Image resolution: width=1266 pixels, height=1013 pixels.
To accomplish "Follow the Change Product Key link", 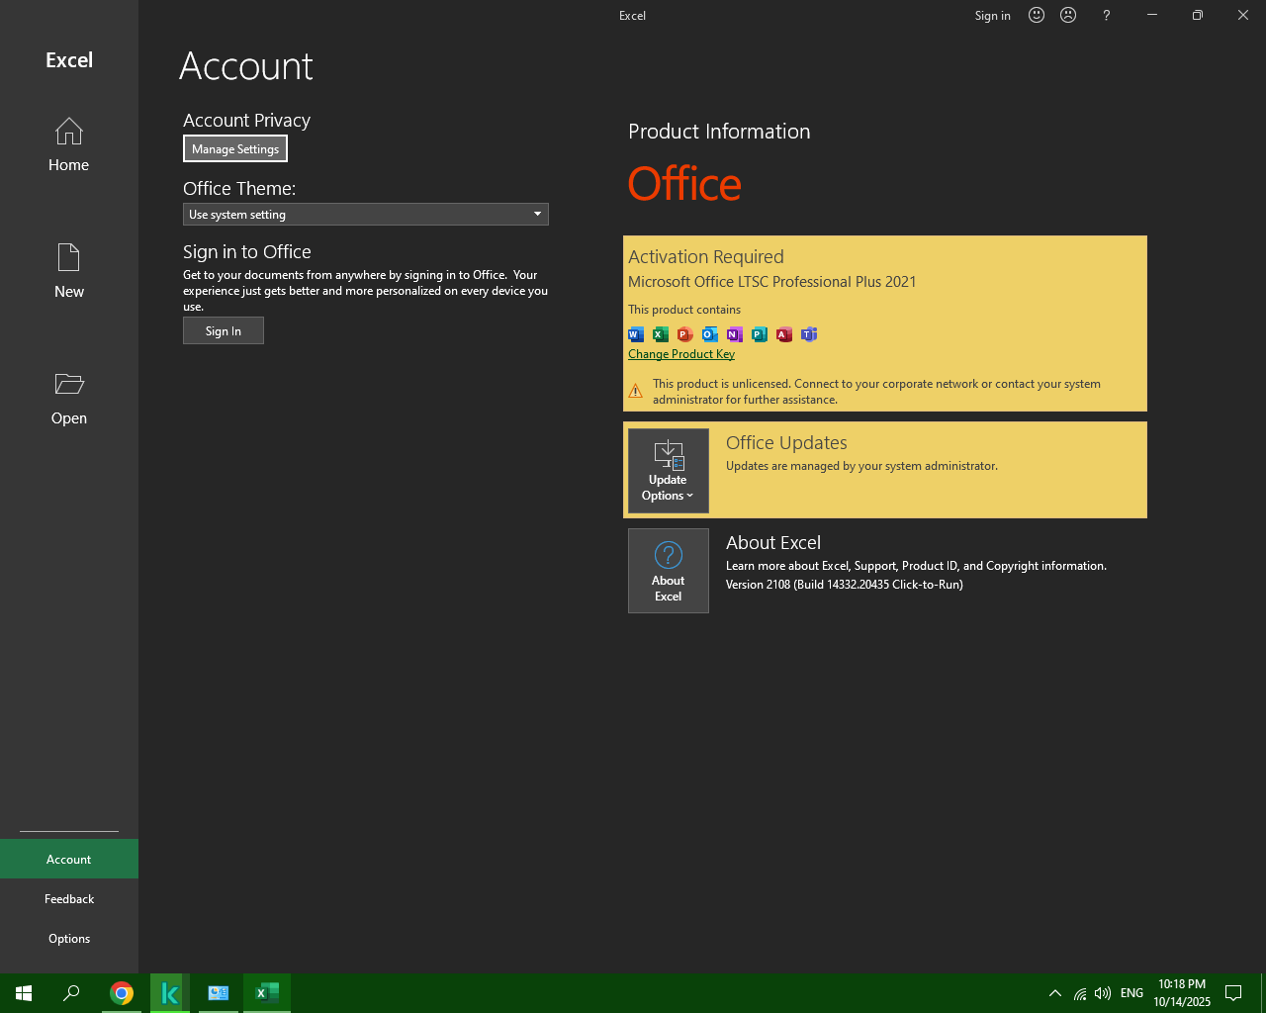I will click(x=681, y=354).
